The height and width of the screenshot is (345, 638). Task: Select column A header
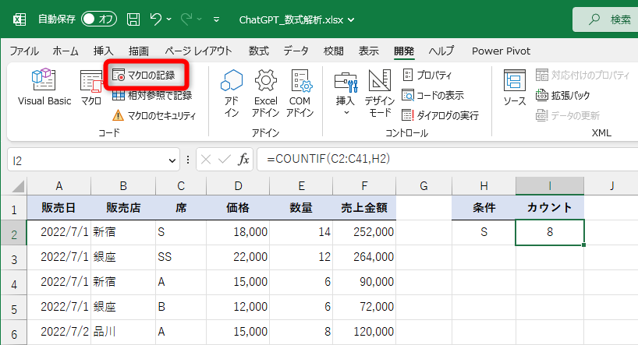coord(59,186)
